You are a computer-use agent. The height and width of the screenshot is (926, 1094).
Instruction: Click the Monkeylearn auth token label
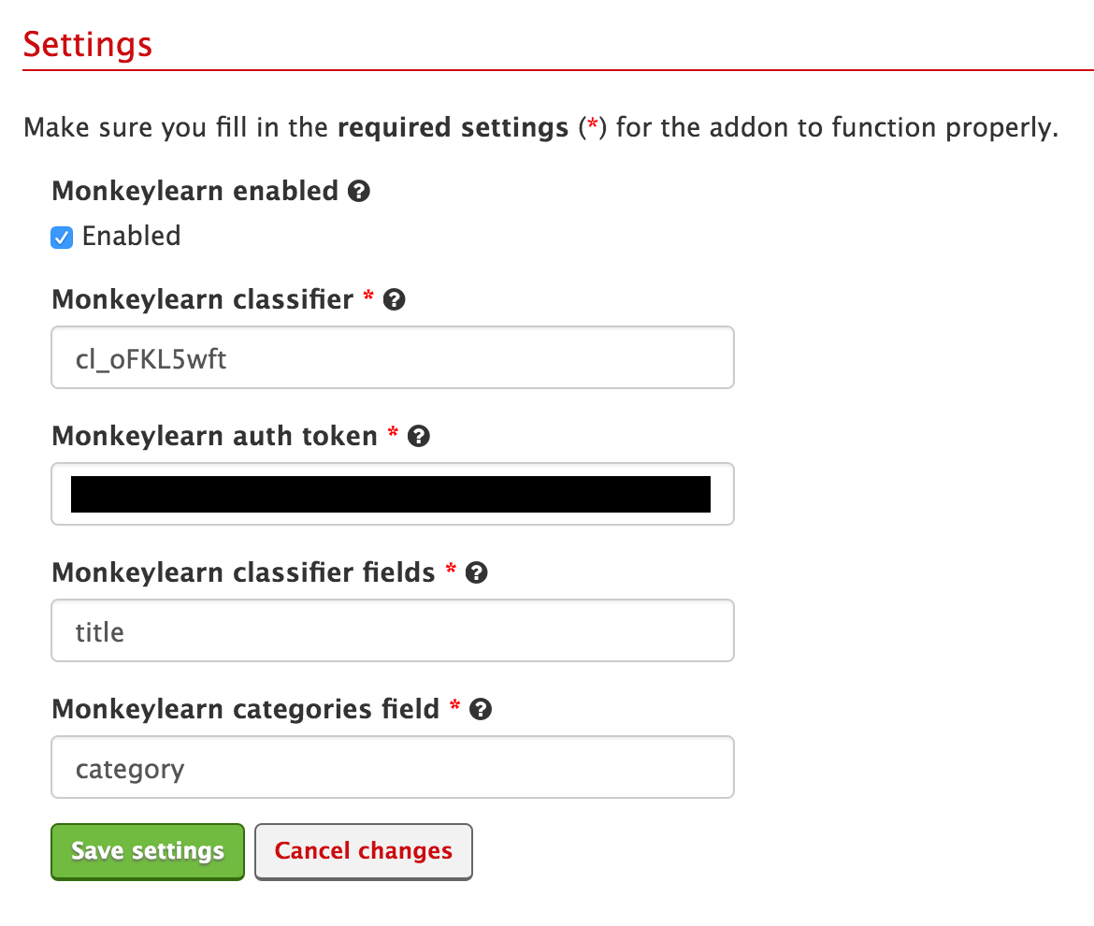pos(215,436)
